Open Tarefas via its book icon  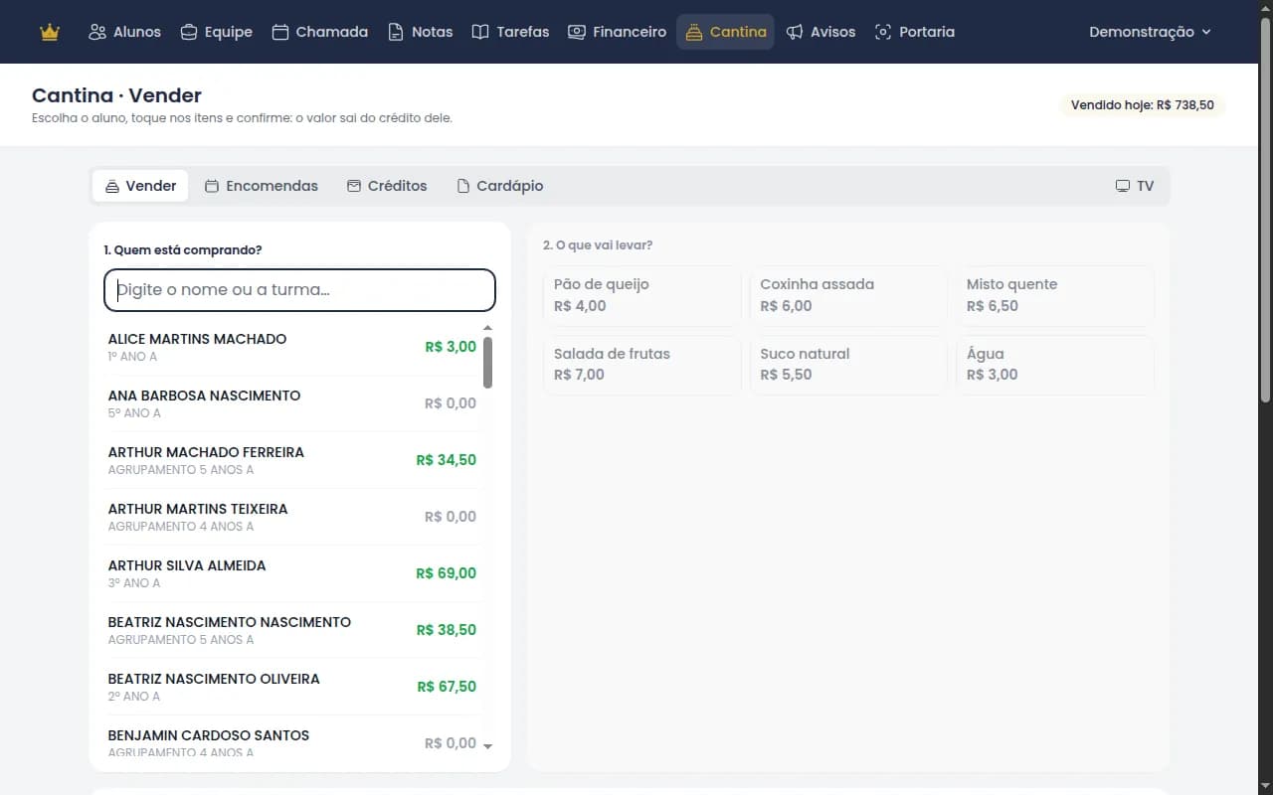[x=480, y=32]
